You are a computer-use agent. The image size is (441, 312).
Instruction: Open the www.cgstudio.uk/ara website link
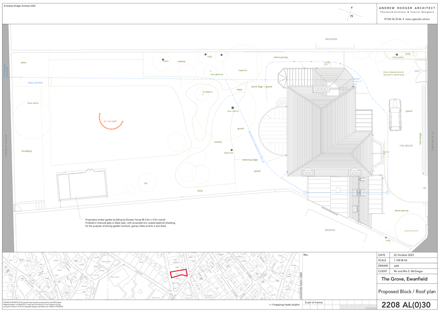417,19
